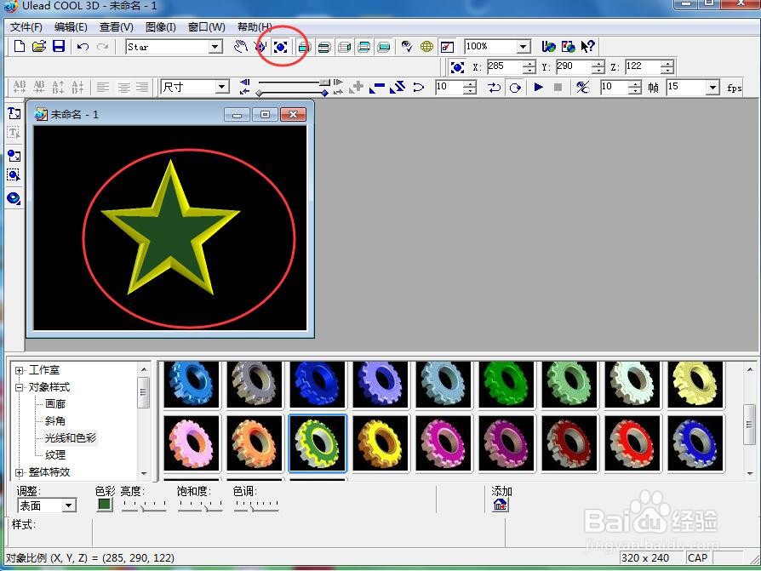
Task: Activate the context help arrow tool
Action: point(587,47)
